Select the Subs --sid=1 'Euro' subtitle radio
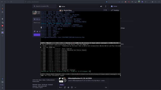Viewport: 161px width, 90px height. tap(42, 49)
